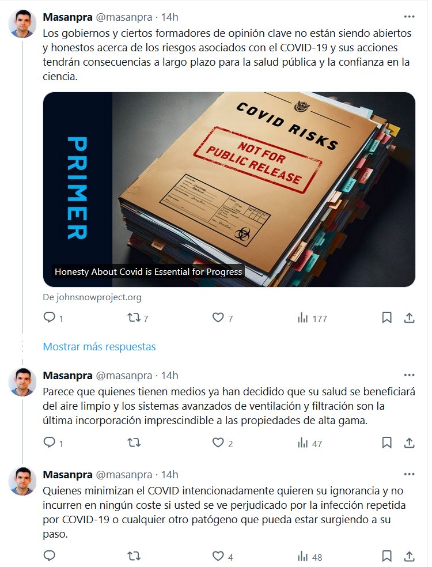Like the third tweet with 4 likes

(x=218, y=556)
